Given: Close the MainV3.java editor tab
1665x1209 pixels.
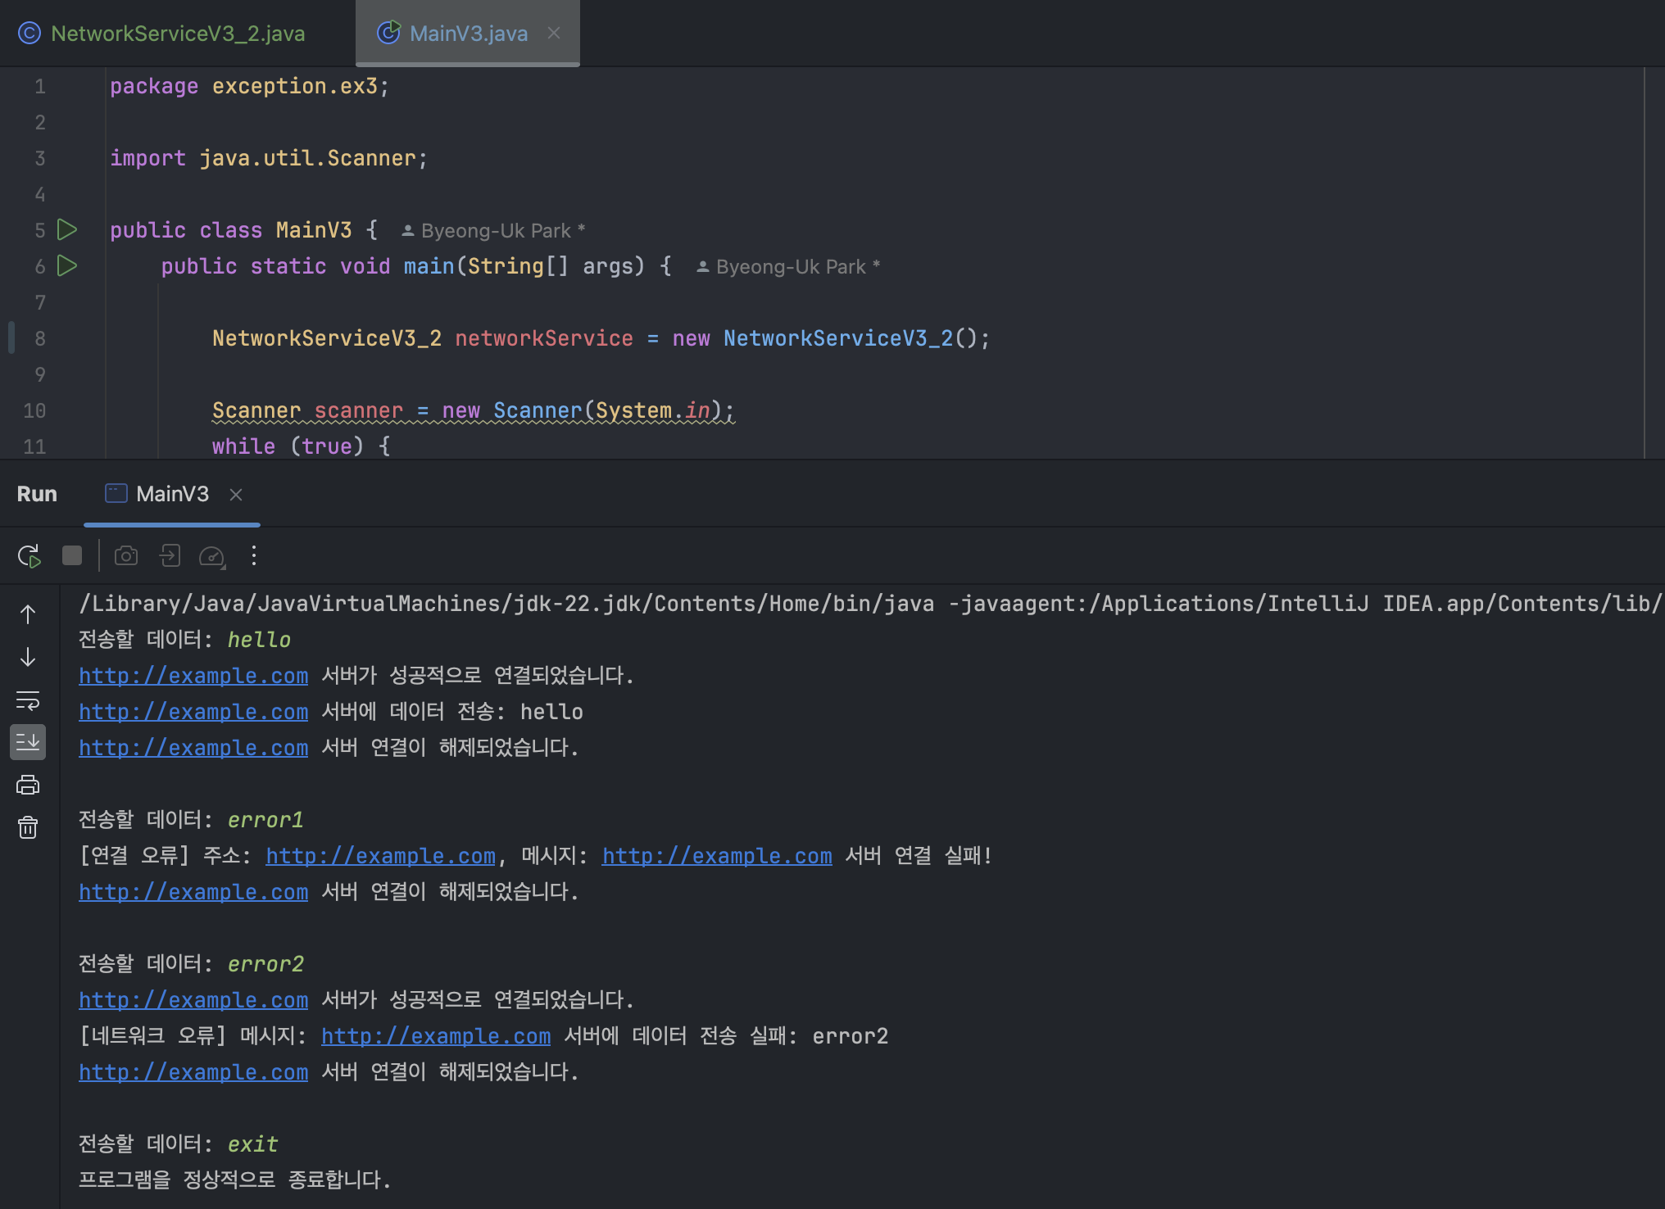Looking at the screenshot, I should tap(554, 33).
